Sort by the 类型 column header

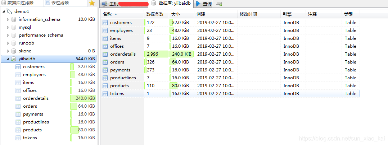351,14
